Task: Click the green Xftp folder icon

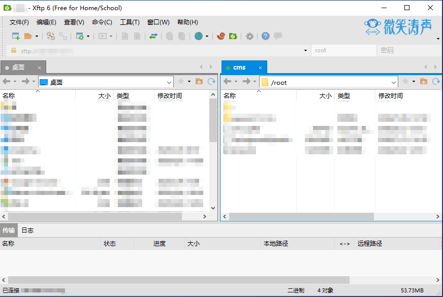Action: tap(233, 36)
